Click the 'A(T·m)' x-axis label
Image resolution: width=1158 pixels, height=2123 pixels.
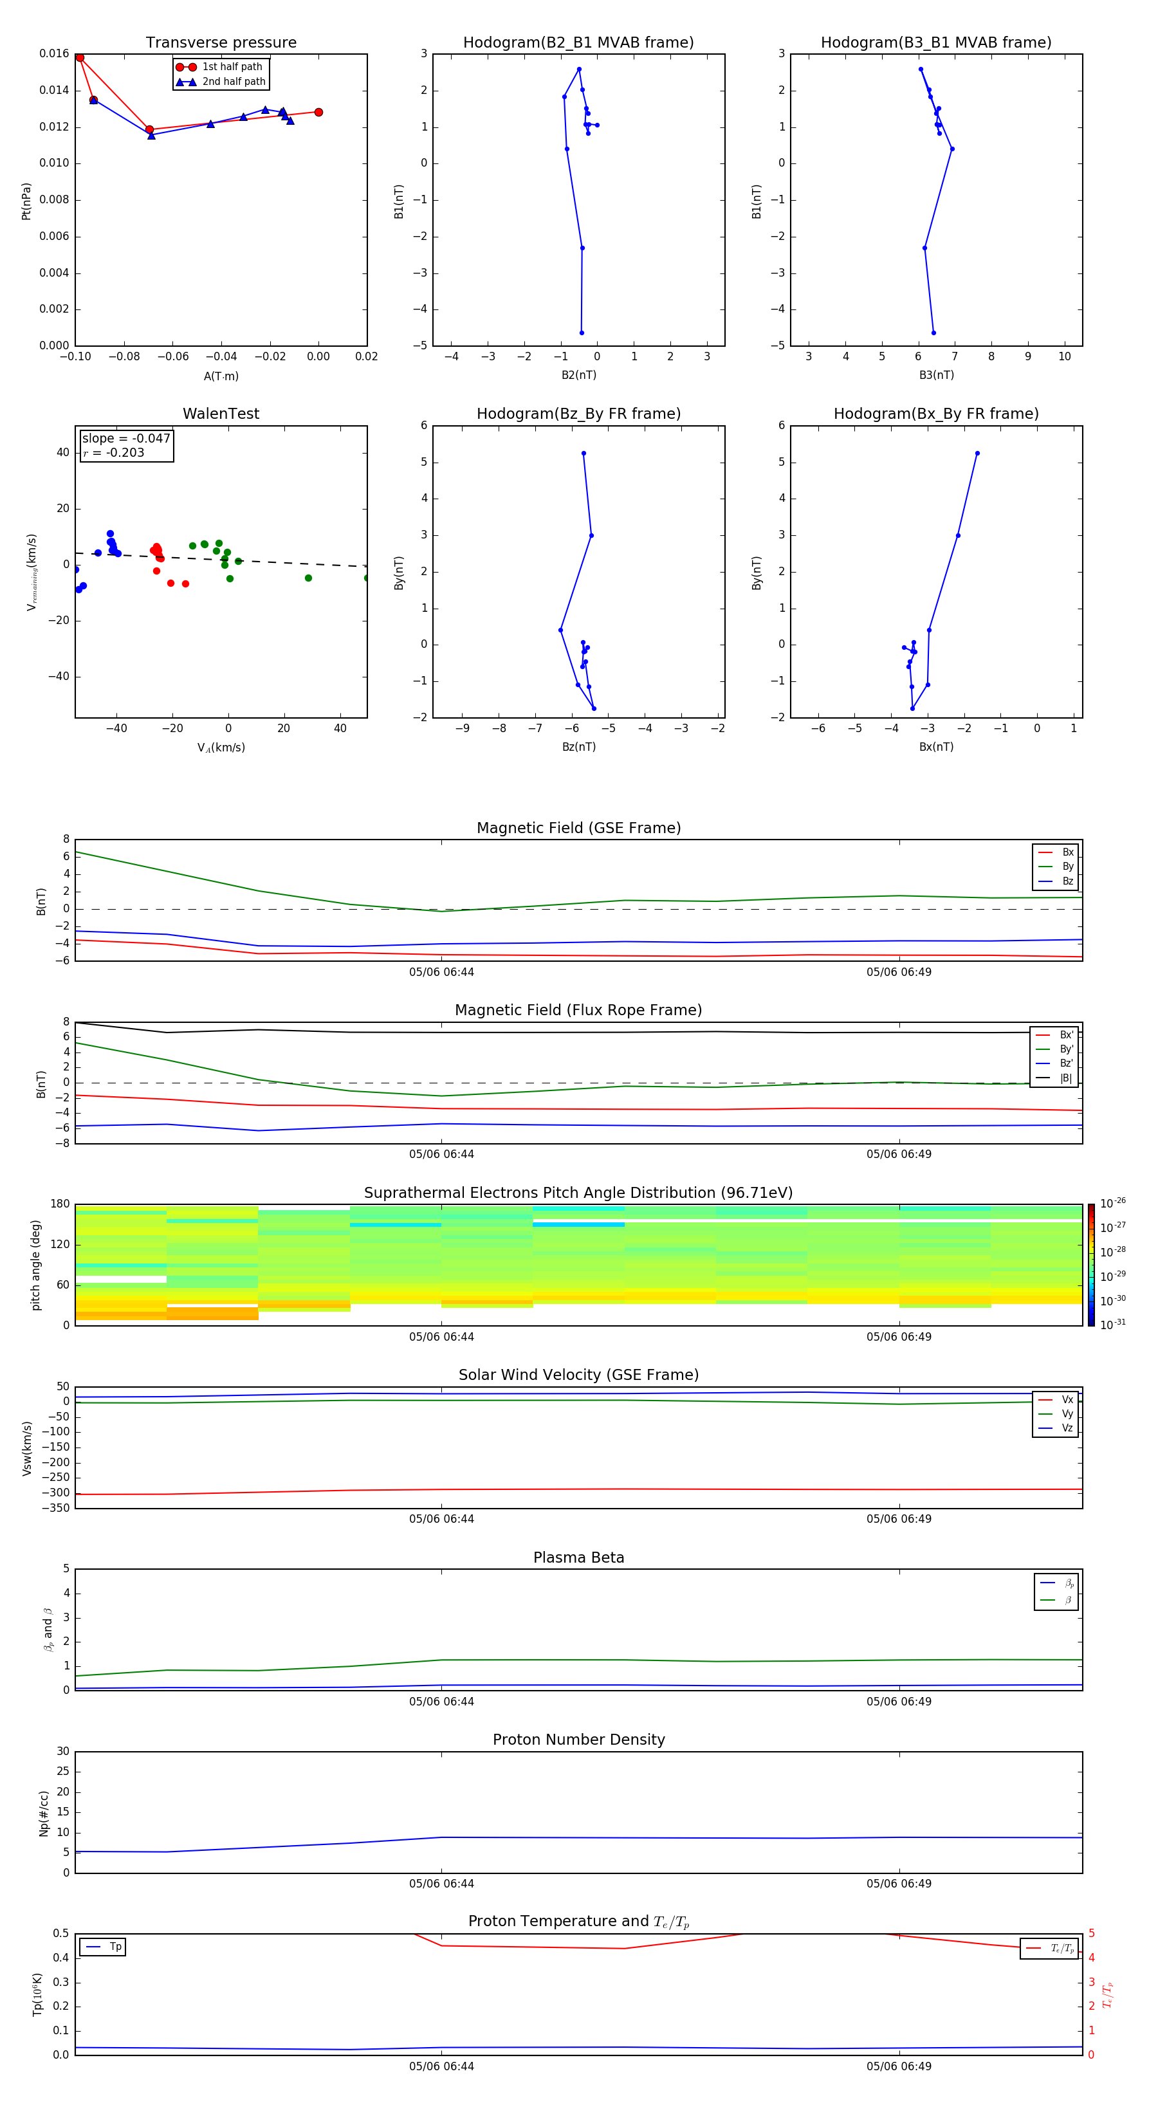coord(221,376)
